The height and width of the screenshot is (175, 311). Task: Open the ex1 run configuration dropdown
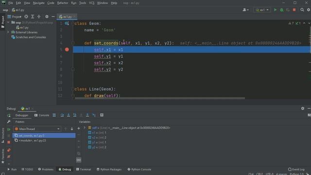262,10
